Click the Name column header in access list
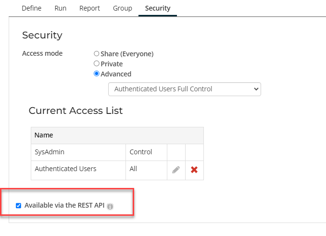The image size is (326, 236). click(44, 135)
